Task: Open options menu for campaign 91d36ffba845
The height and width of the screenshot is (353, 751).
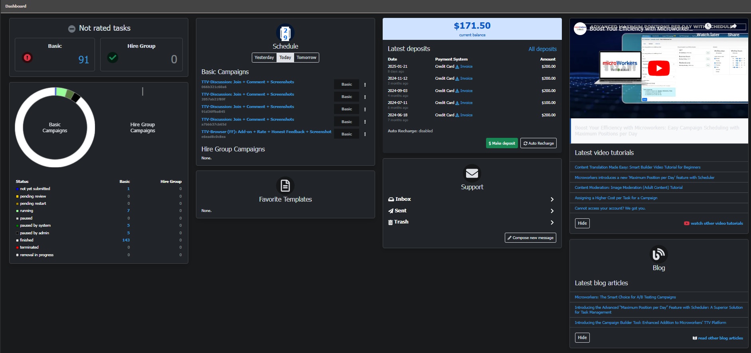Action: pos(365,109)
